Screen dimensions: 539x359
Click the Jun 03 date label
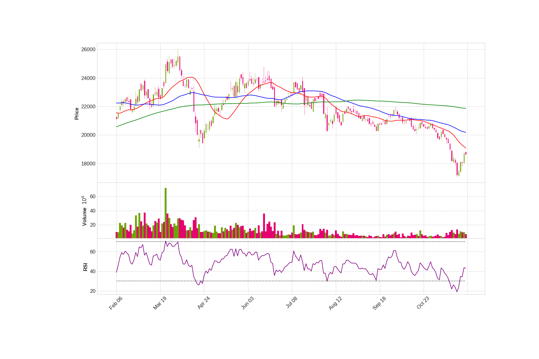coord(247,303)
